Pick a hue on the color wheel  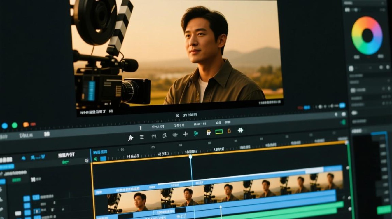[367, 36]
